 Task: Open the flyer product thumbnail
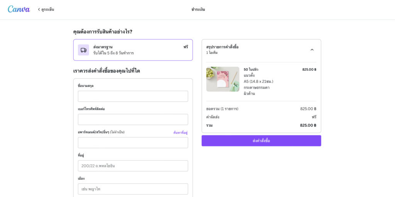coord(223,79)
